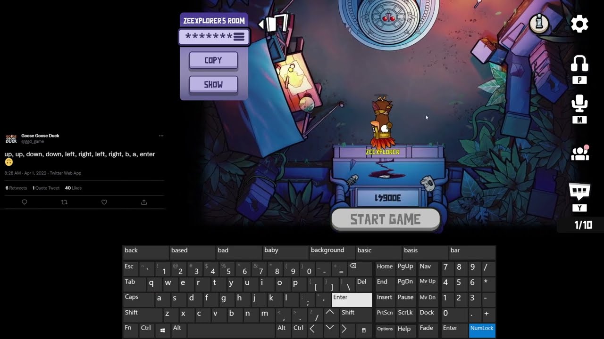
Task: Click the Del key
Action: (x=364, y=283)
